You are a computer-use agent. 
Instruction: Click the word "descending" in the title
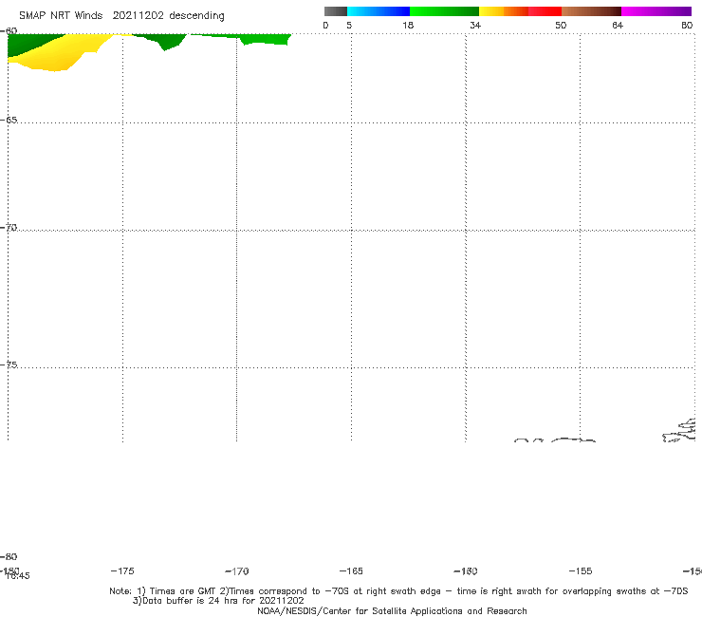[197, 16]
